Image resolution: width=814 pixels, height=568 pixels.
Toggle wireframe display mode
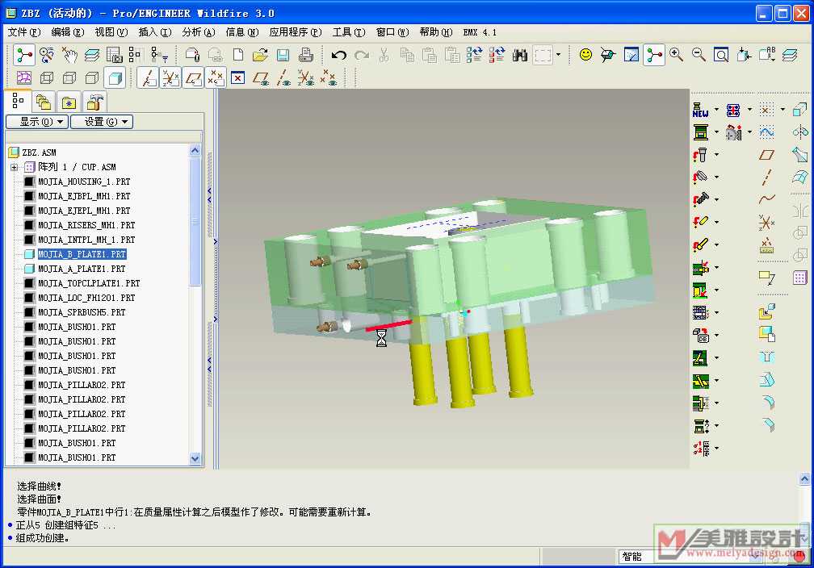[x=47, y=78]
